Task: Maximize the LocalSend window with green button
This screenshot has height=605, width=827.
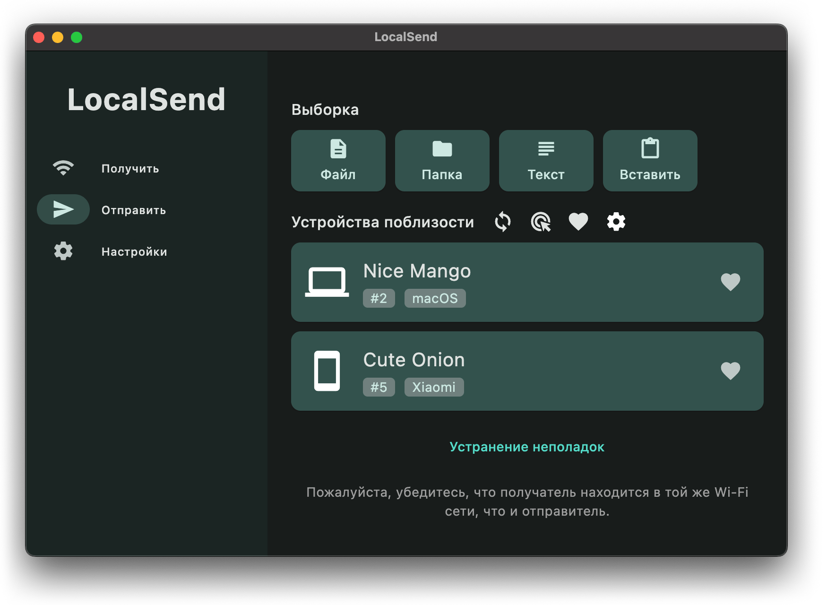Action: pyautogui.click(x=77, y=37)
